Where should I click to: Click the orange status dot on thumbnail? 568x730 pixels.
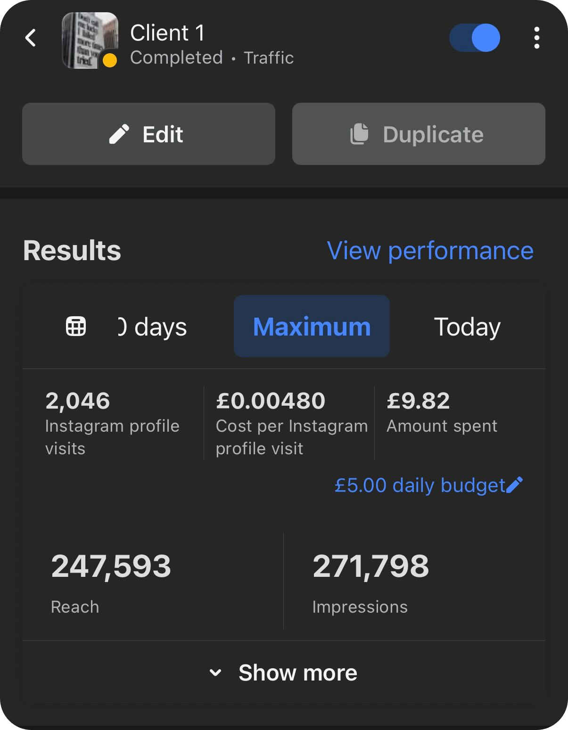[110, 60]
